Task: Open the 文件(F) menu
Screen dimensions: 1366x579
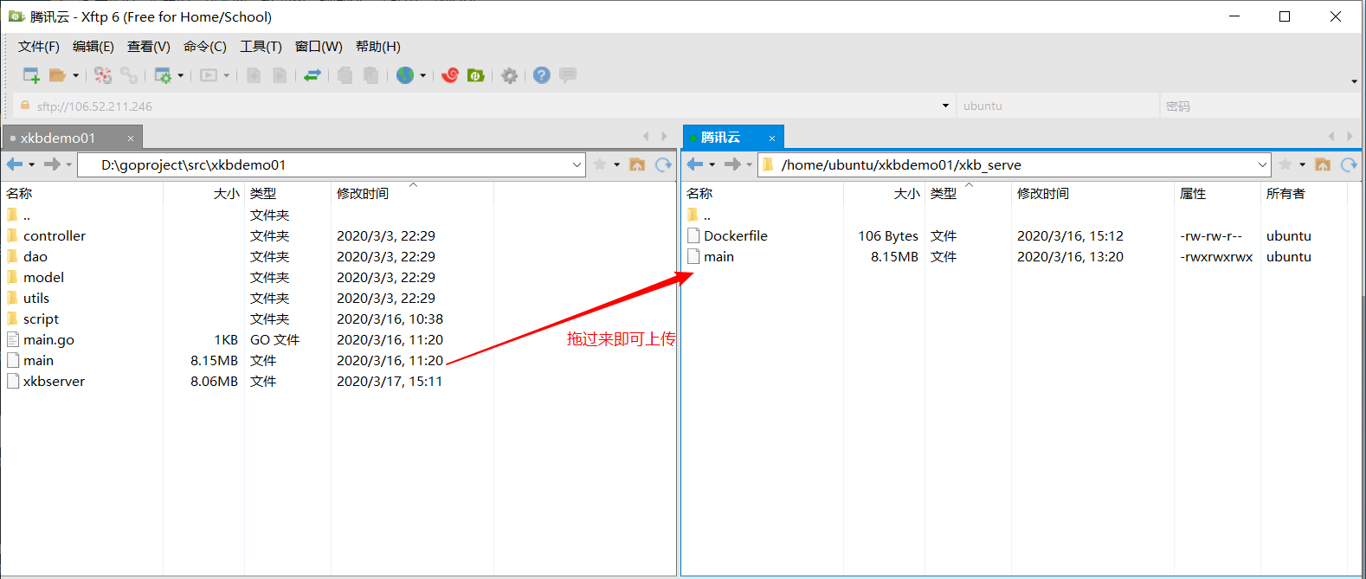Action: pyautogui.click(x=39, y=47)
